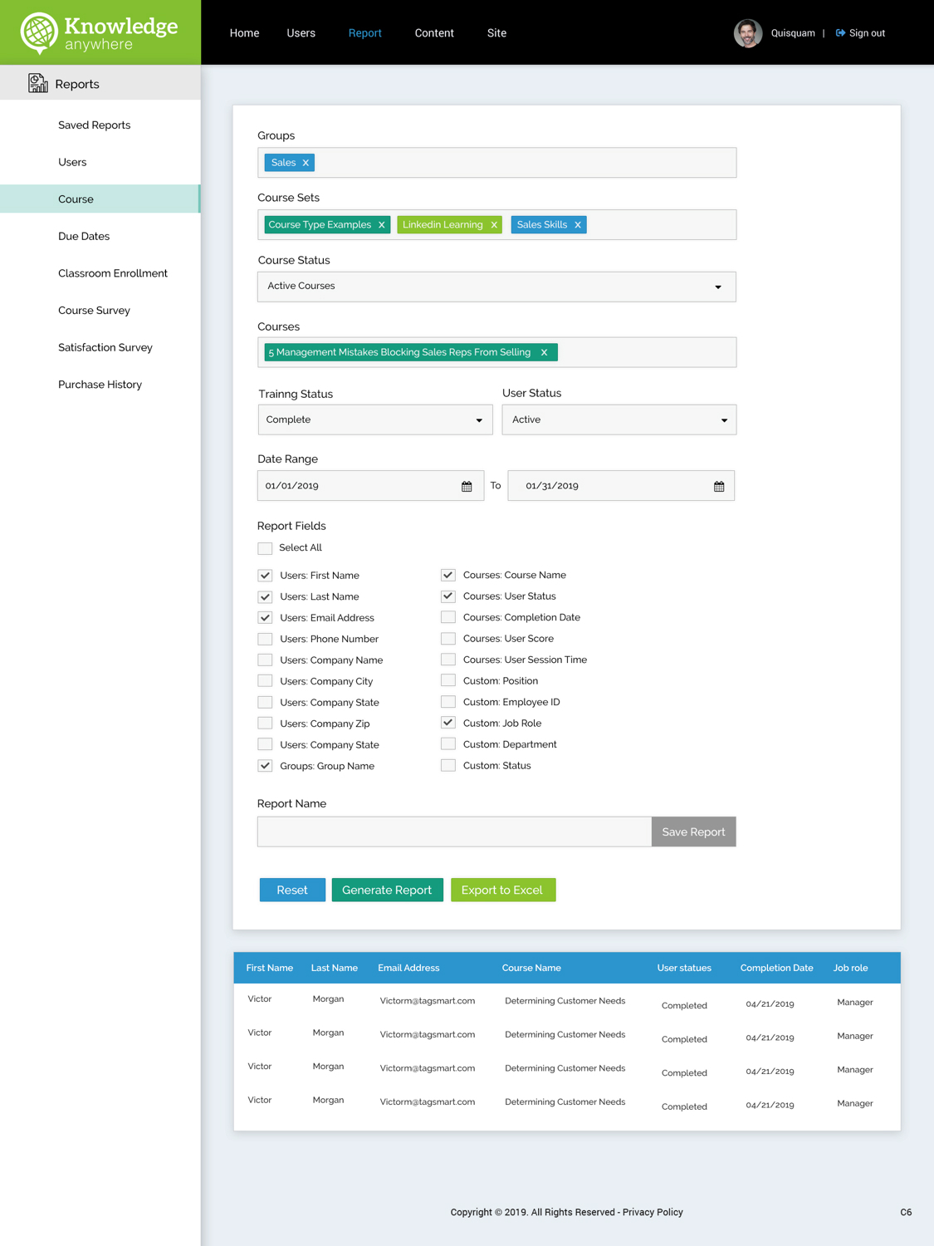The image size is (934, 1246).
Task: Check the Select All checkbox
Action: pyautogui.click(x=265, y=548)
